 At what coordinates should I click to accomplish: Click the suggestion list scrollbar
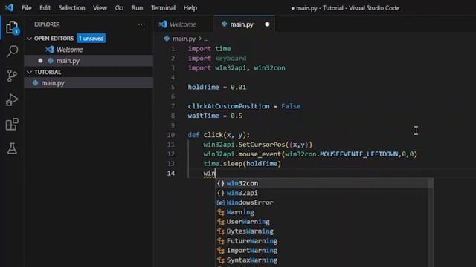pos(431,222)
